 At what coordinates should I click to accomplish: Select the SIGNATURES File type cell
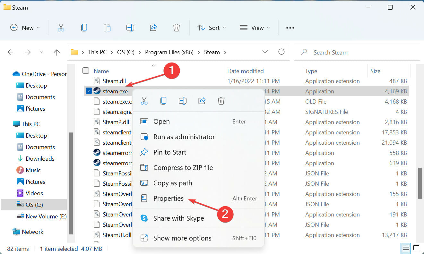[327, 112]
